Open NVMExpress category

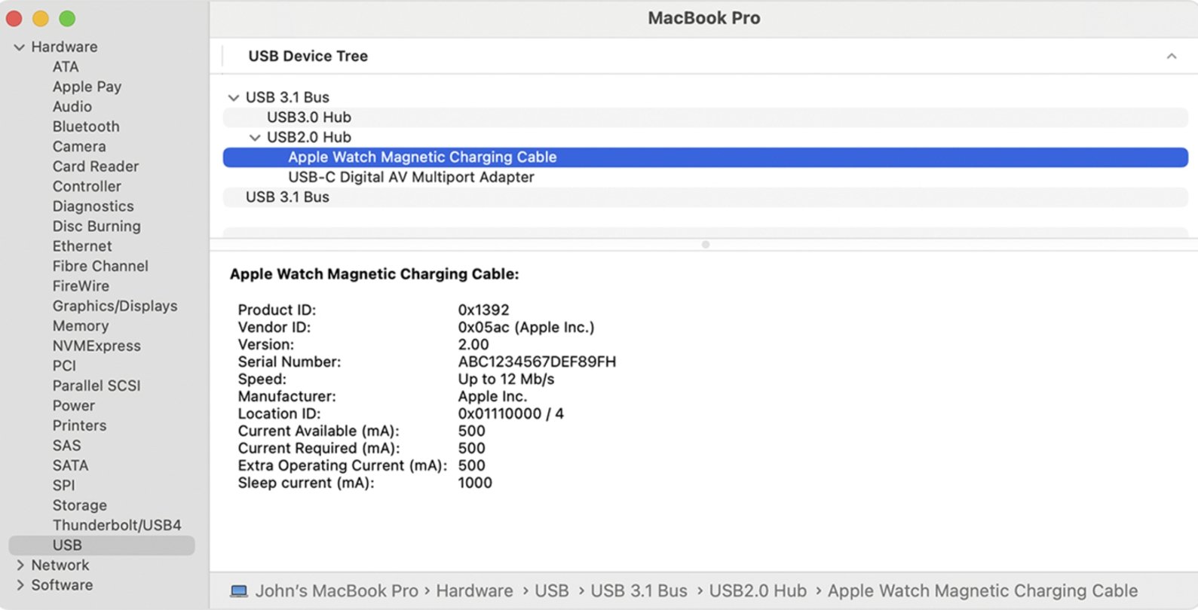(97, 346)
